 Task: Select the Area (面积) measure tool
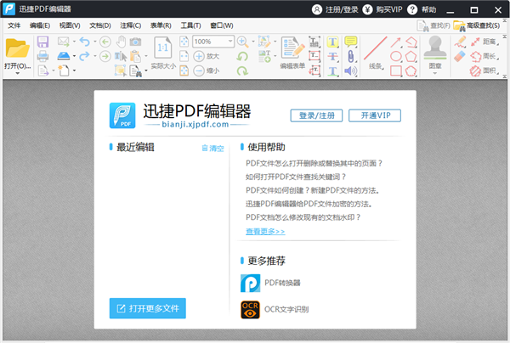pyautogui.click(x=484, y=70)
